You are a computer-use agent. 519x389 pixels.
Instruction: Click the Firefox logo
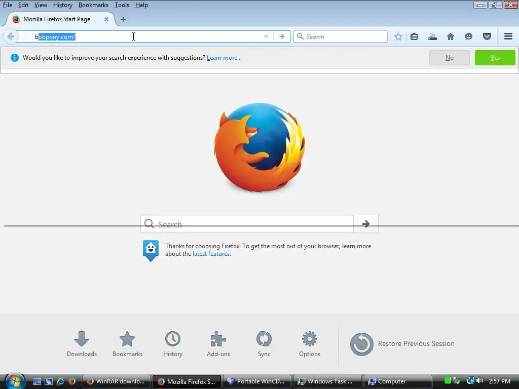pyautogui.click(x=259, y=147)
